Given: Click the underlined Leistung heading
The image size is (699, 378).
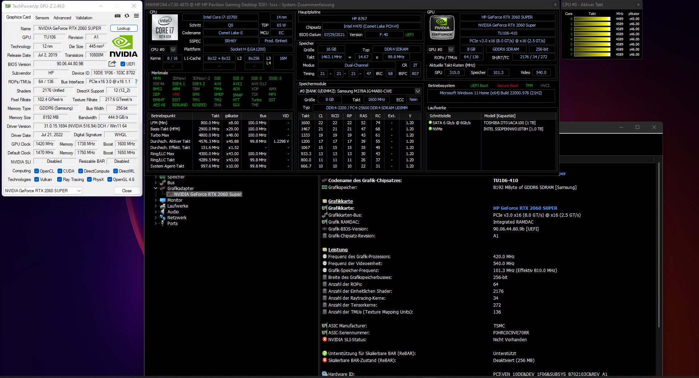Looking at the screenshot, I should click(x=338, y=249).
